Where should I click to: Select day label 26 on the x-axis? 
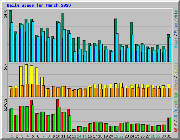pos(142,136)
